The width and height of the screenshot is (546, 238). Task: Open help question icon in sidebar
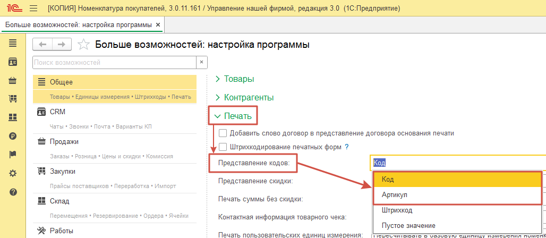pos(13,192)
